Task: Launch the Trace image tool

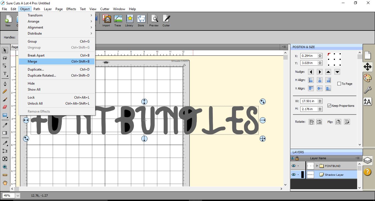Action: coord(118,21)
